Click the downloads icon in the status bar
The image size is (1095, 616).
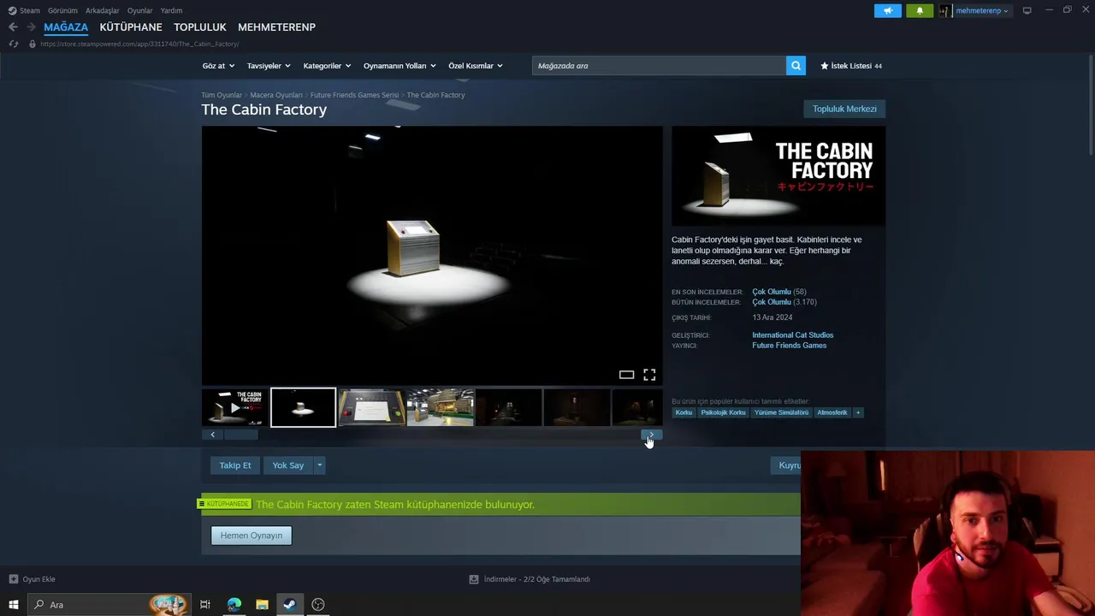[474, 579]
